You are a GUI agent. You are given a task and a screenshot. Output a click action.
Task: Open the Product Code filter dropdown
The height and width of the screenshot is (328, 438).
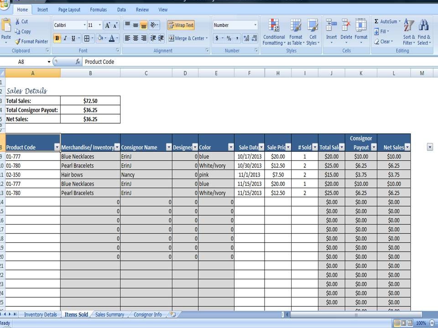[57, 147]
